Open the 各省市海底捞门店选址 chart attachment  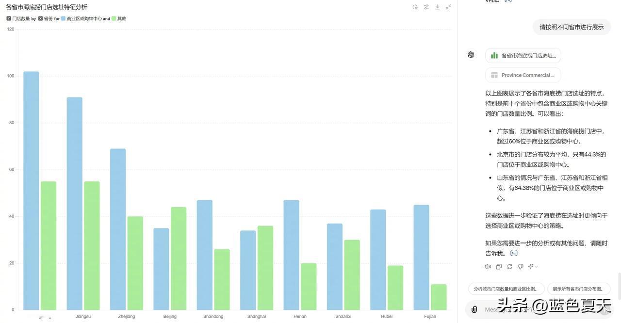pos(523,56)
